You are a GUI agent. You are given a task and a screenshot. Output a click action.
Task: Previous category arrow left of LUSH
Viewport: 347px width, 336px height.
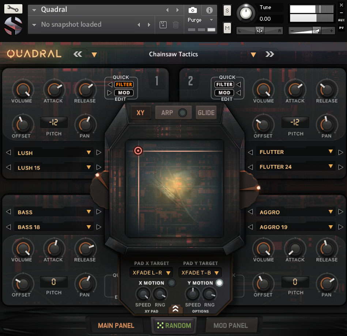8,152
